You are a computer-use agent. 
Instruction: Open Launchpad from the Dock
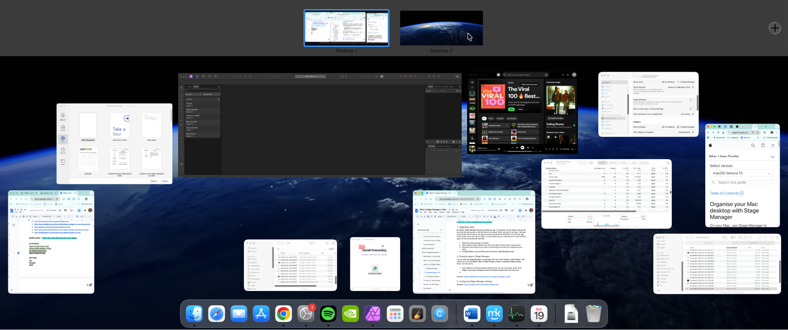pyautogui.click(x=395, y=314)
